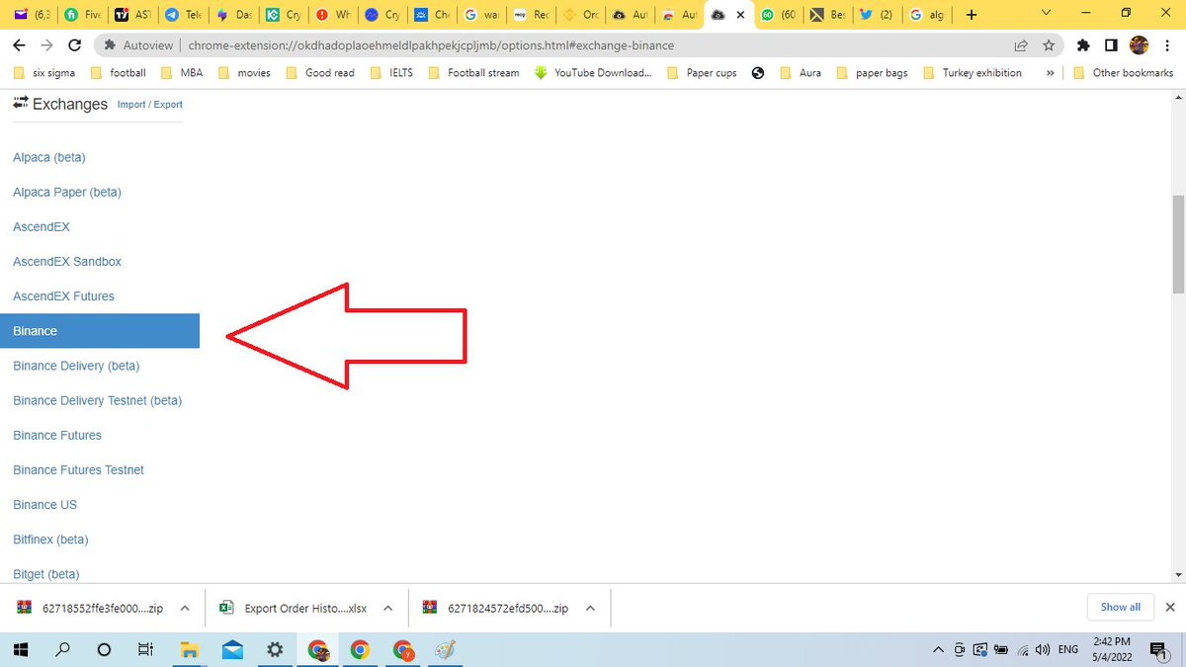Open the 'Football stream' bookmark folder
Image resolution: width=1186 pixels, height=667 pixels.
473,73
